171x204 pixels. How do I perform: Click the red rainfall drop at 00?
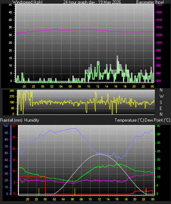coord(46,185)
